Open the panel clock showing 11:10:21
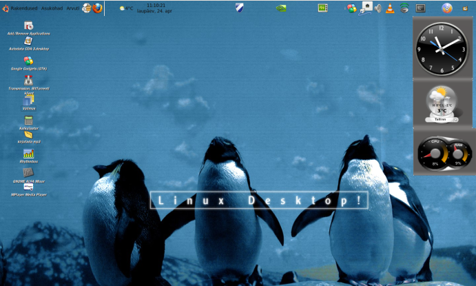476x286 pixels. [x=155, y=8]
